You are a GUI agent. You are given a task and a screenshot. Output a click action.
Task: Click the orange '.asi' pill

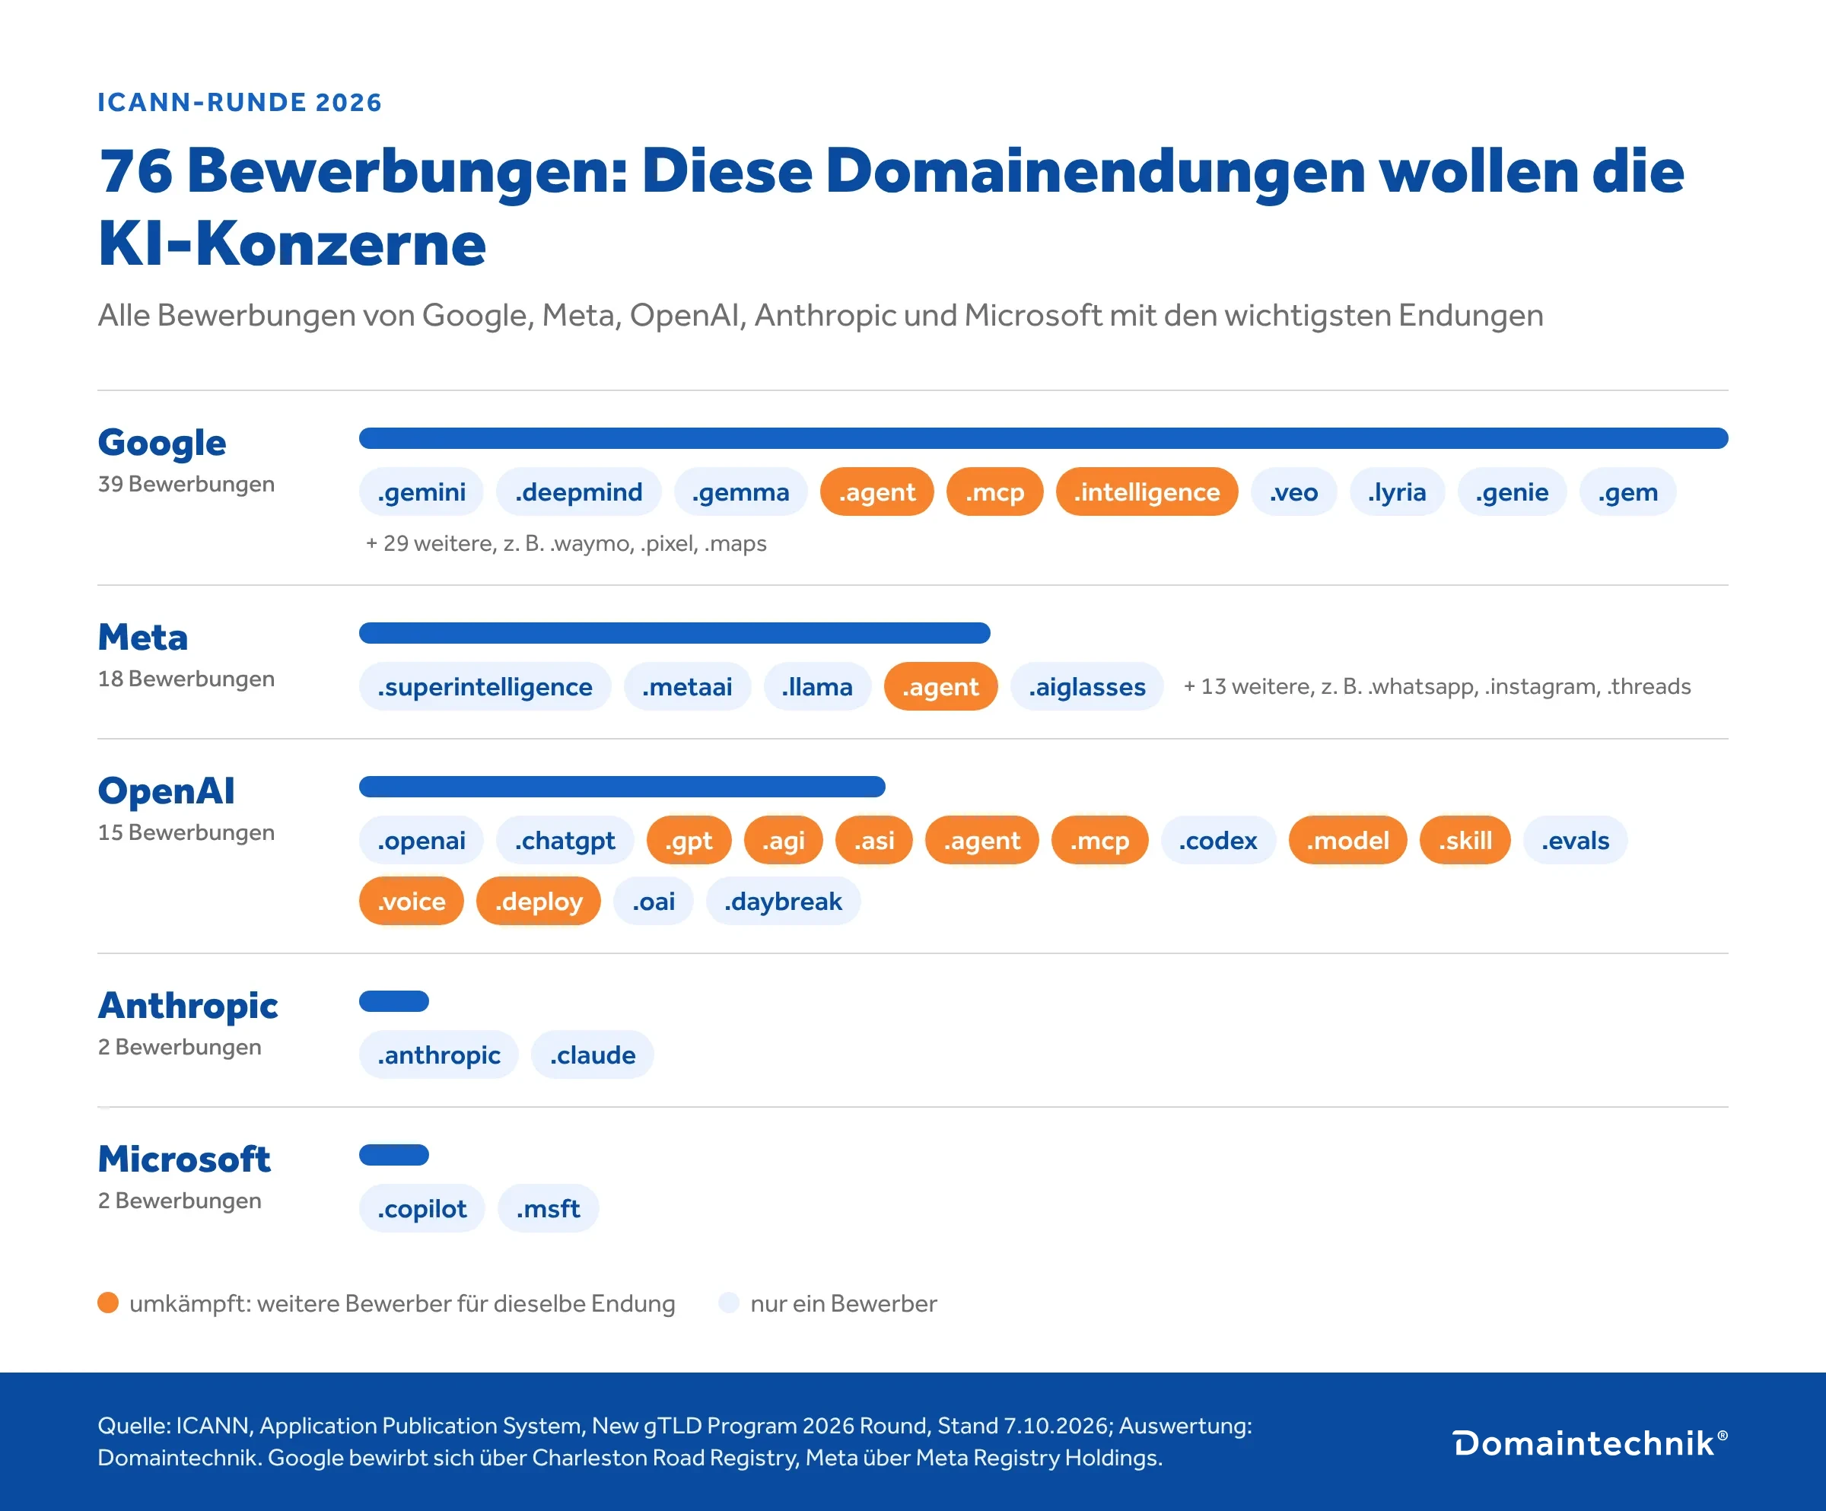874,841
